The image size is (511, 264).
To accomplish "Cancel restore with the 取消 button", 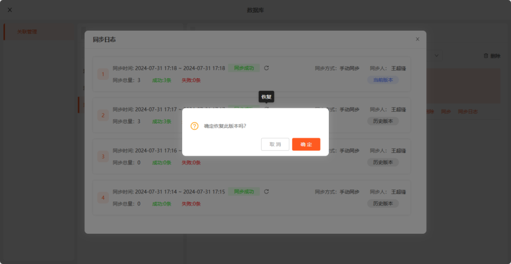I will (x=275, y=145).
